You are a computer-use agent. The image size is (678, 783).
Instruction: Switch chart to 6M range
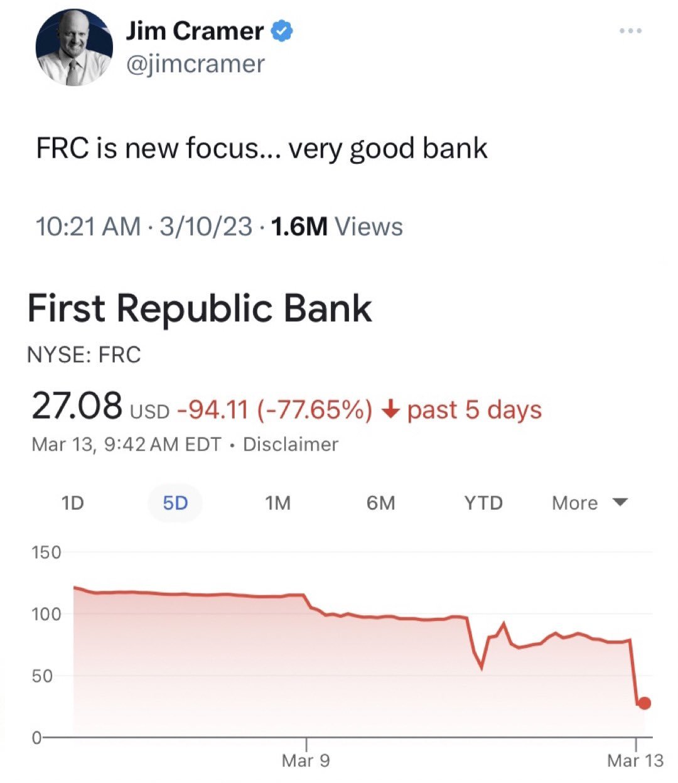click(x=380, y=503)
